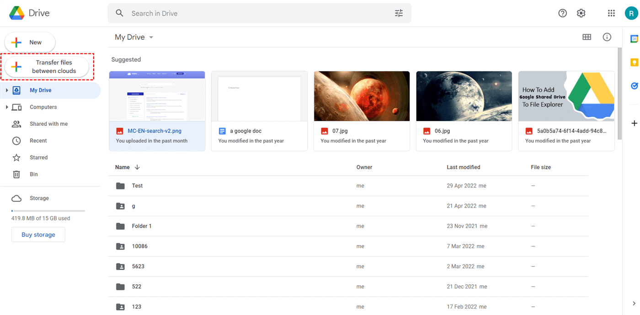Open Google Keep from the side panel
Image resolution: width=640 pixels, height=315 pixels.
(635, 62)
